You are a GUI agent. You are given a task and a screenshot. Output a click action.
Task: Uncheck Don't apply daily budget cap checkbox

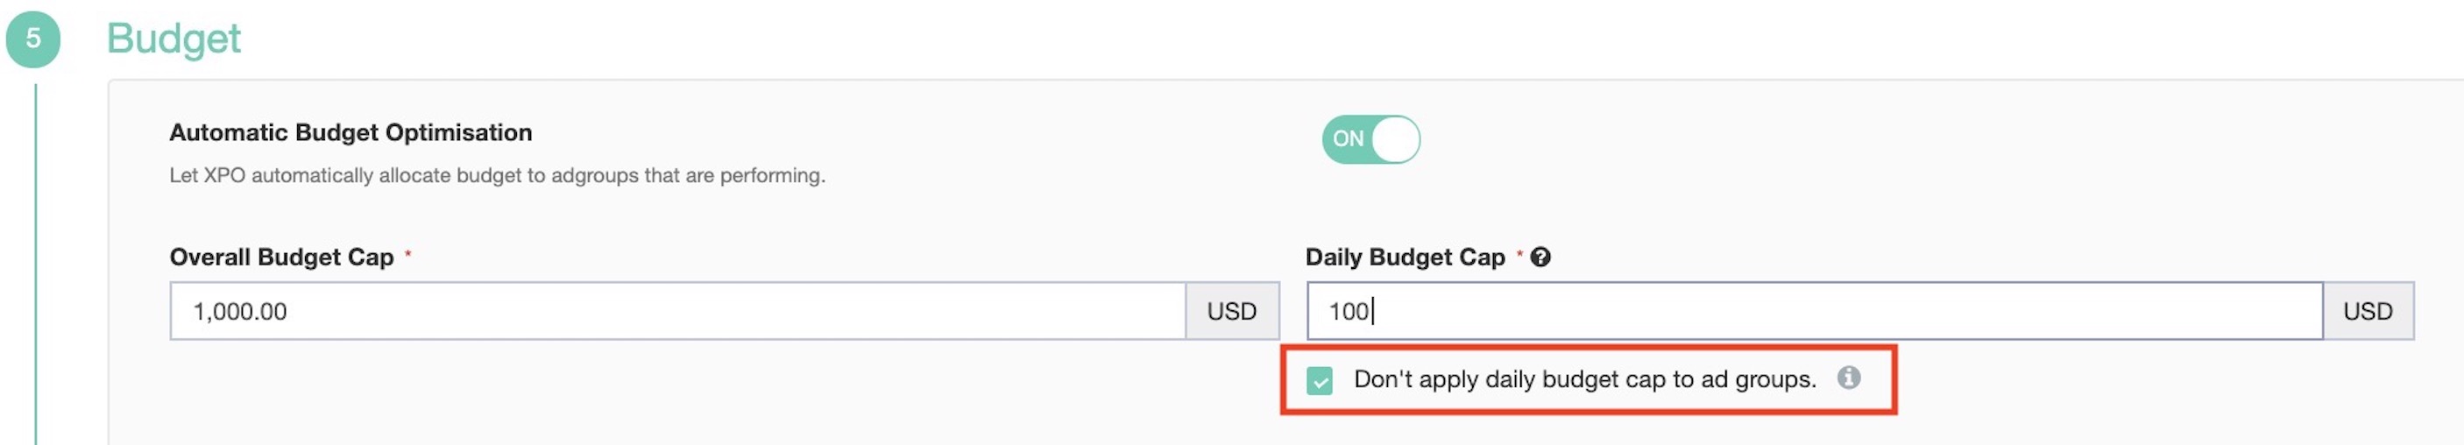(x=1320, y=381)
